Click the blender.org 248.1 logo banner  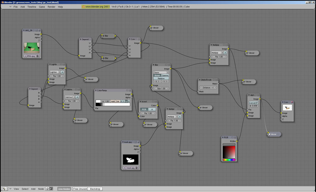point(96,7)
